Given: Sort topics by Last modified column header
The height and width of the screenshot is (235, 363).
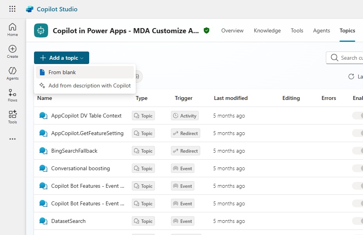Looking at the screenshot, I should pyautogui.click(x=230, y=98).
